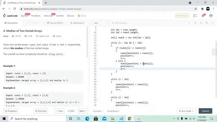Screen dimensions: 217x122
Task: Open the Explore menu item
Action: tap(24, 16)
